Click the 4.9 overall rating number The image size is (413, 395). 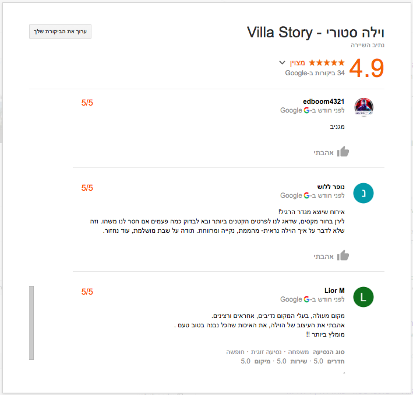pos(366,68)
